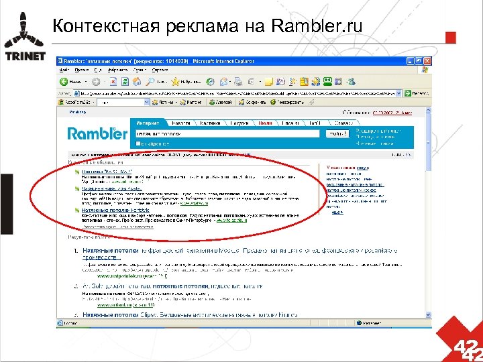
Task: Open the Search magnifier icon in toolbar
Action: 150,82
